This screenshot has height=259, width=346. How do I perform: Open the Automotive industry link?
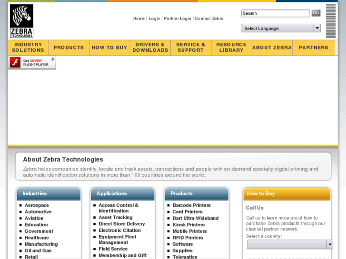pos(38,212)
